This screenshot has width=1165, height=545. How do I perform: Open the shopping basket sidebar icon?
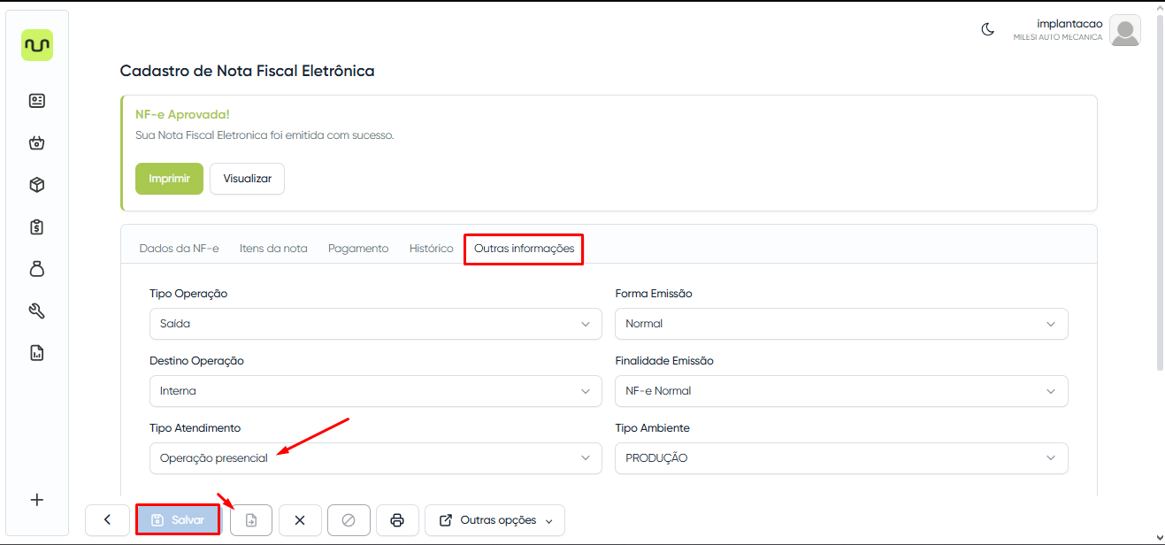(37, 142)
